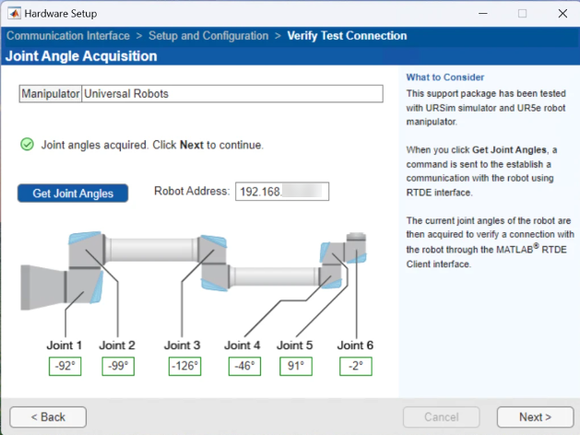Click the Joint 1 angle value -92°
Screen dimensions: 580x435
pos(65,366)
